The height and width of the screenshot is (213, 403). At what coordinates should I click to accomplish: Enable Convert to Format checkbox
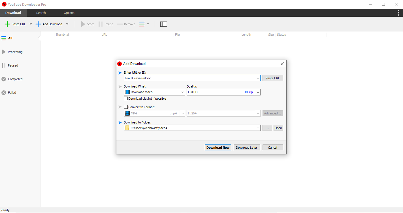click(126, 107)
